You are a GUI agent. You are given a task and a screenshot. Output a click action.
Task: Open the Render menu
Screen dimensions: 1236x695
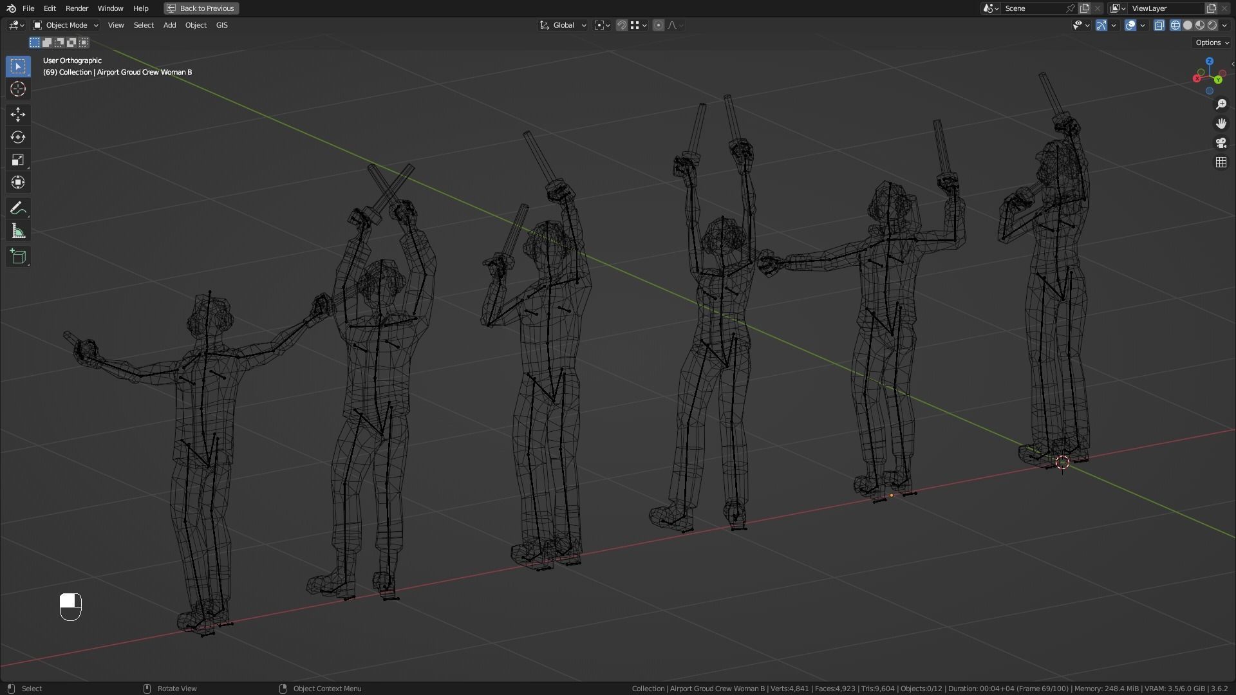77,8
